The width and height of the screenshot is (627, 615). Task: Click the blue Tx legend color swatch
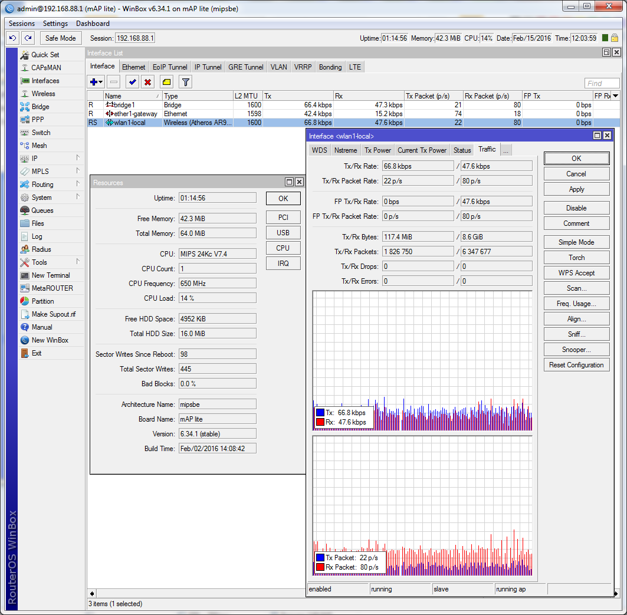[x=320, y=413]
